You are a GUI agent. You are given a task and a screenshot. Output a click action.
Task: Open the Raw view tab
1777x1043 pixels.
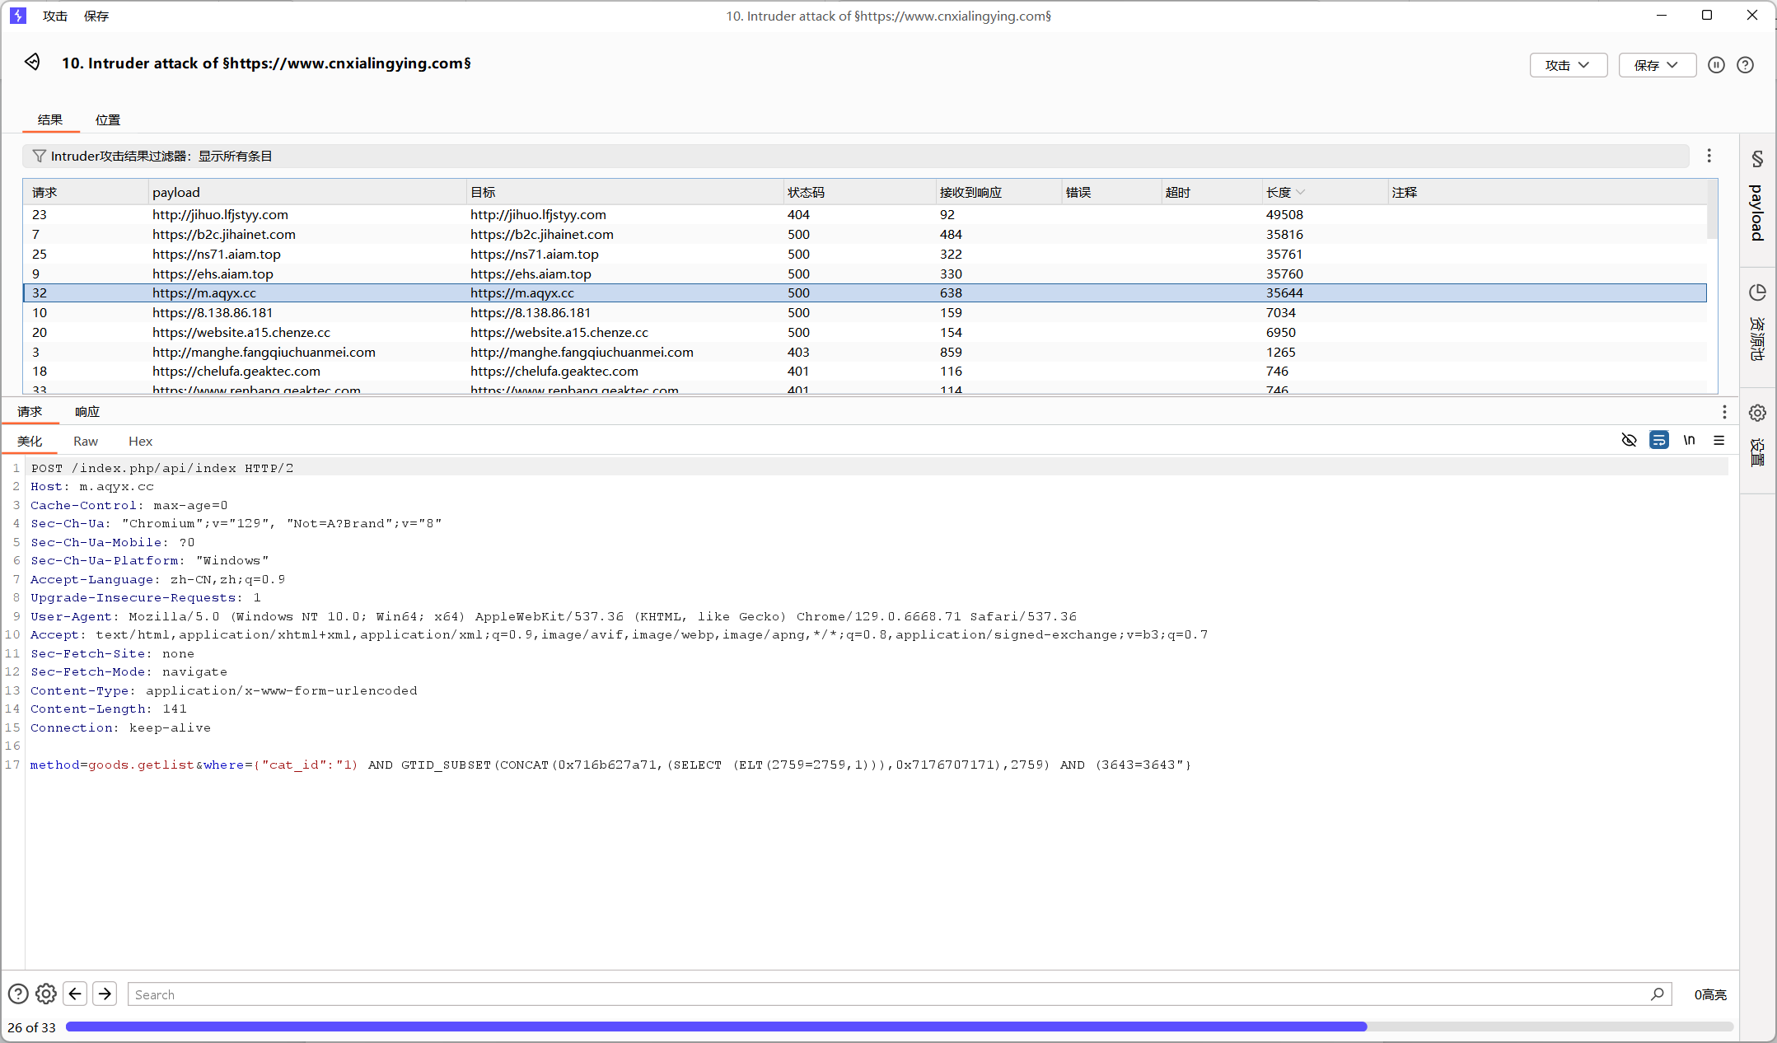[x=86, y=442]
